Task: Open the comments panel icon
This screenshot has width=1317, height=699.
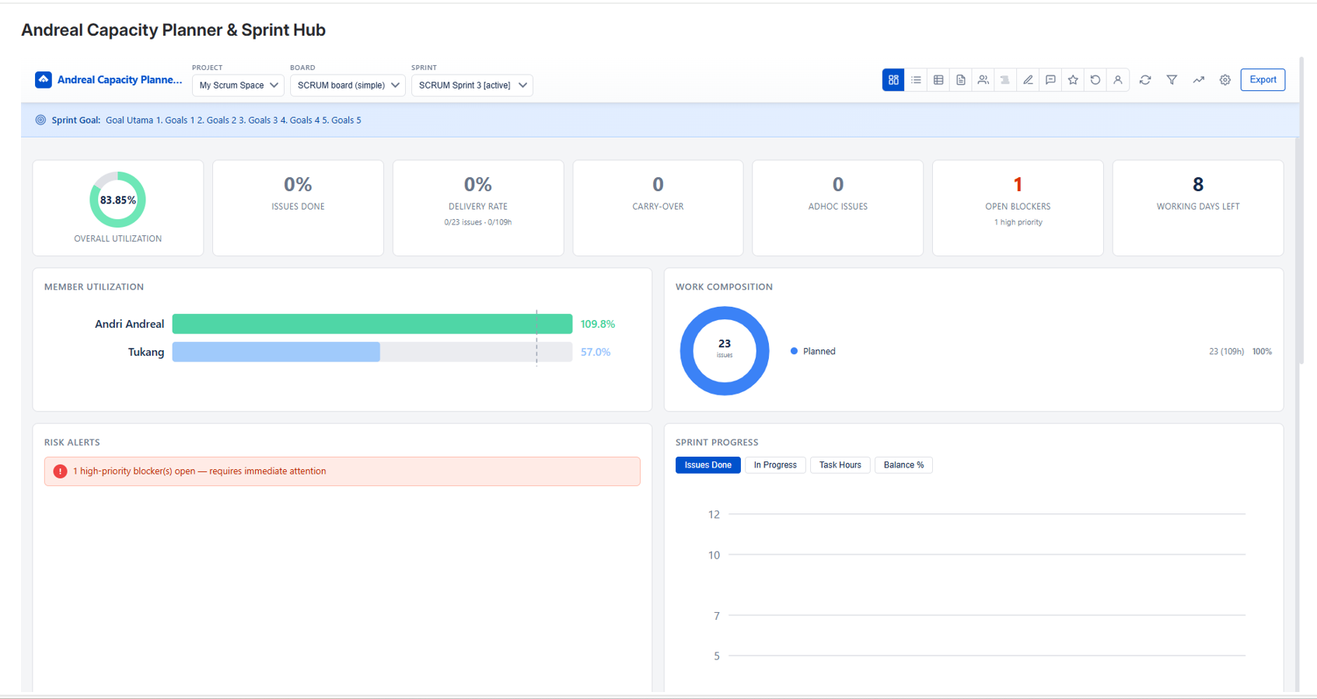Action: point(1050,79)
